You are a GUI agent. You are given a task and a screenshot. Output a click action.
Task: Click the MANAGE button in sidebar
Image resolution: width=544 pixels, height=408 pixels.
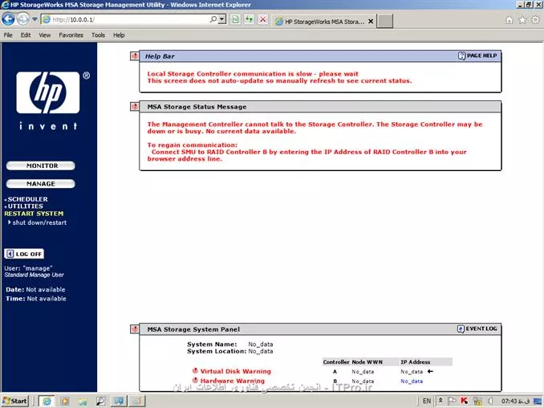(x=41, y=184)
